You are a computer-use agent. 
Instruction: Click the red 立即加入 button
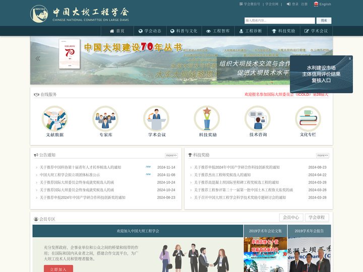tap(58, 269)
